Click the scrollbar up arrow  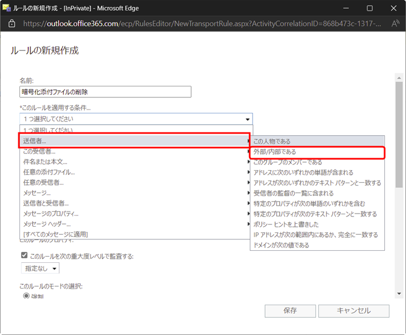(399, 78)
